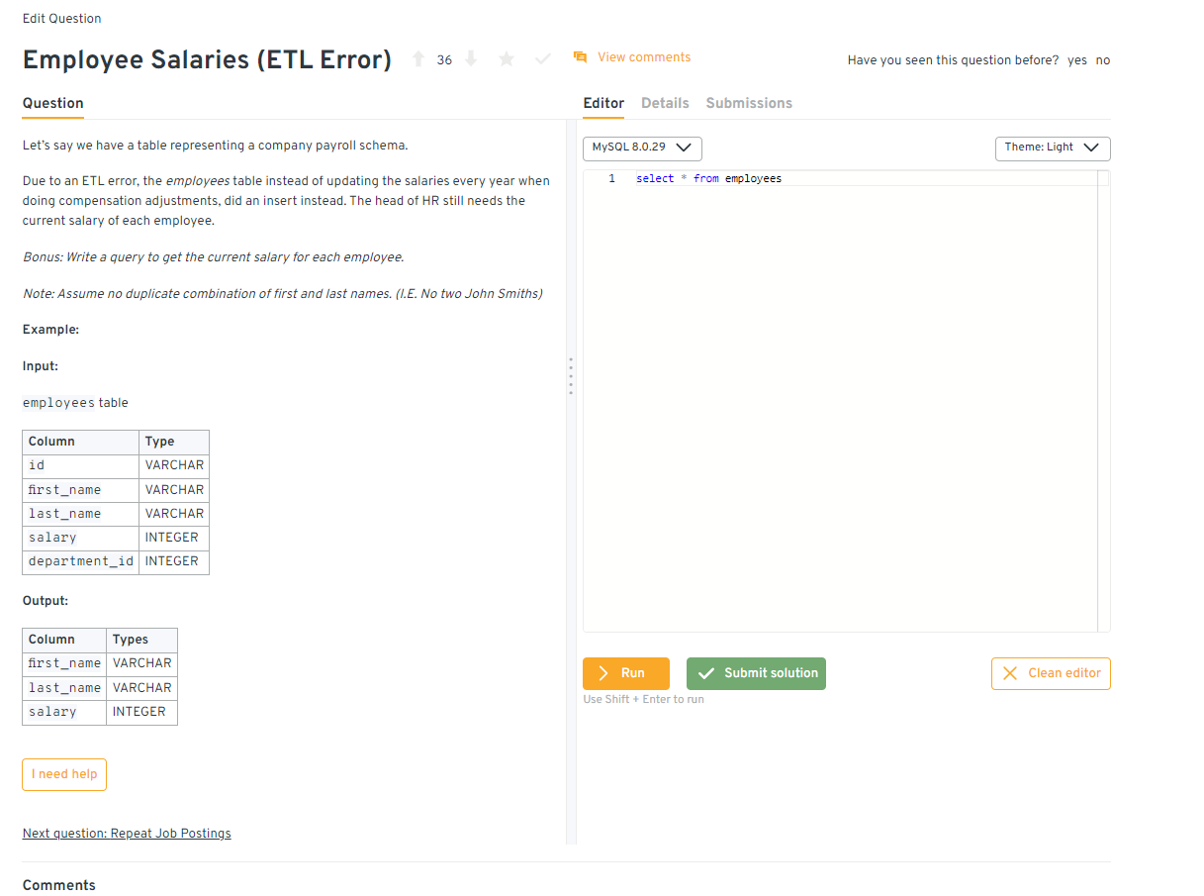This screenshot has width=1204, height=896.
Task: Click the 'I need help' button
Action: [x=63, y=774]
